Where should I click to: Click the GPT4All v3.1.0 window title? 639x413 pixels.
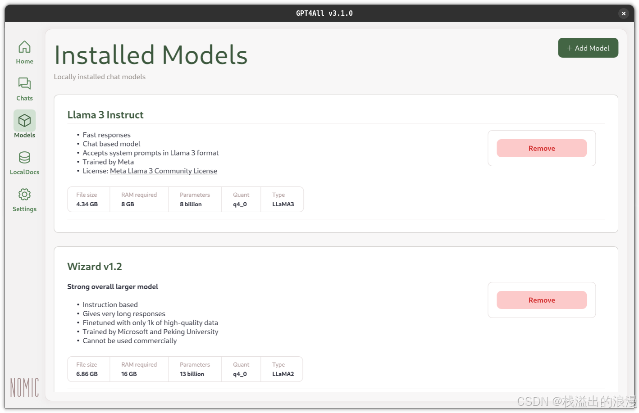[x=324, y=14]
